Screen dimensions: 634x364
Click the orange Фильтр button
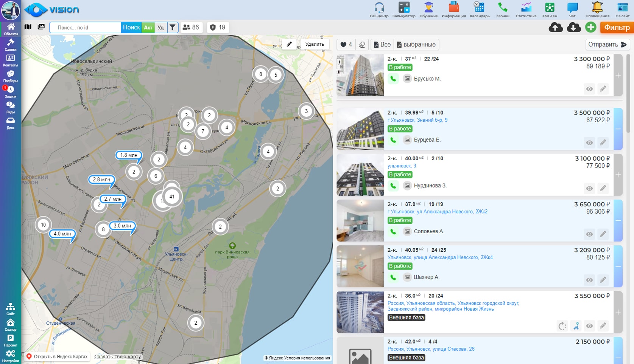click(617, 27)
